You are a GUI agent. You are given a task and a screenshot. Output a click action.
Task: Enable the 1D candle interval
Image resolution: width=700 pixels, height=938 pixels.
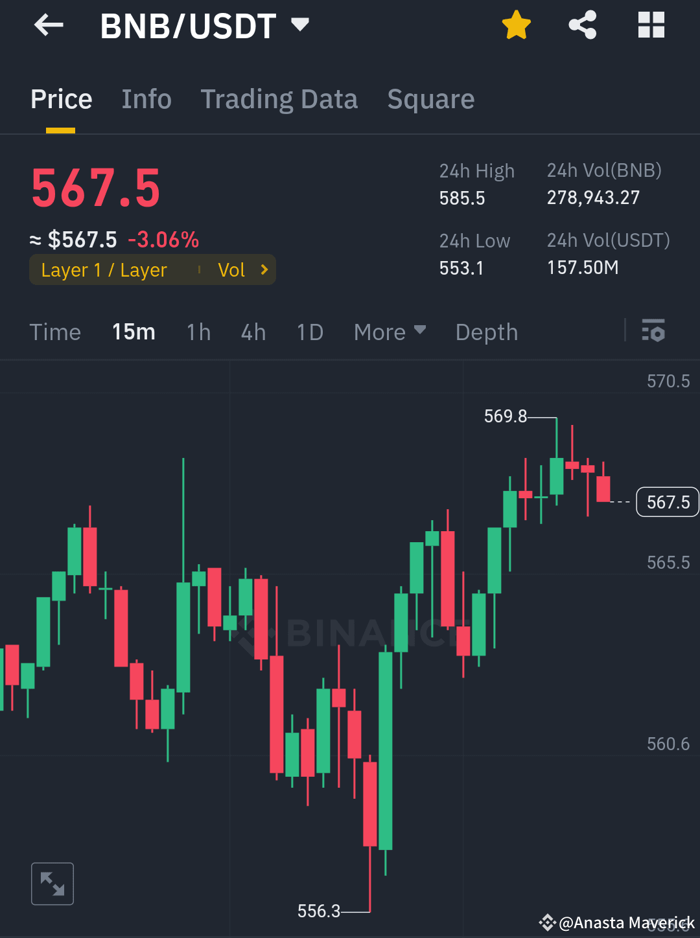(x=309, y=332)
